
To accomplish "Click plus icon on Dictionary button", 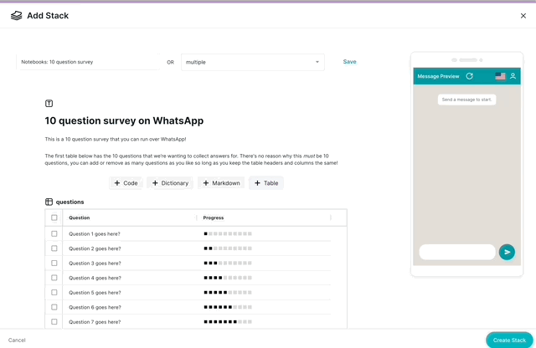I will click(x=155, y=183).
